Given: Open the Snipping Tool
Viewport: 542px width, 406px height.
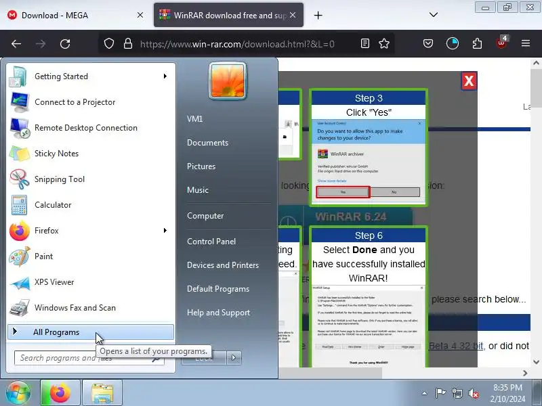Looking at the screenshot, I should 91,179.
